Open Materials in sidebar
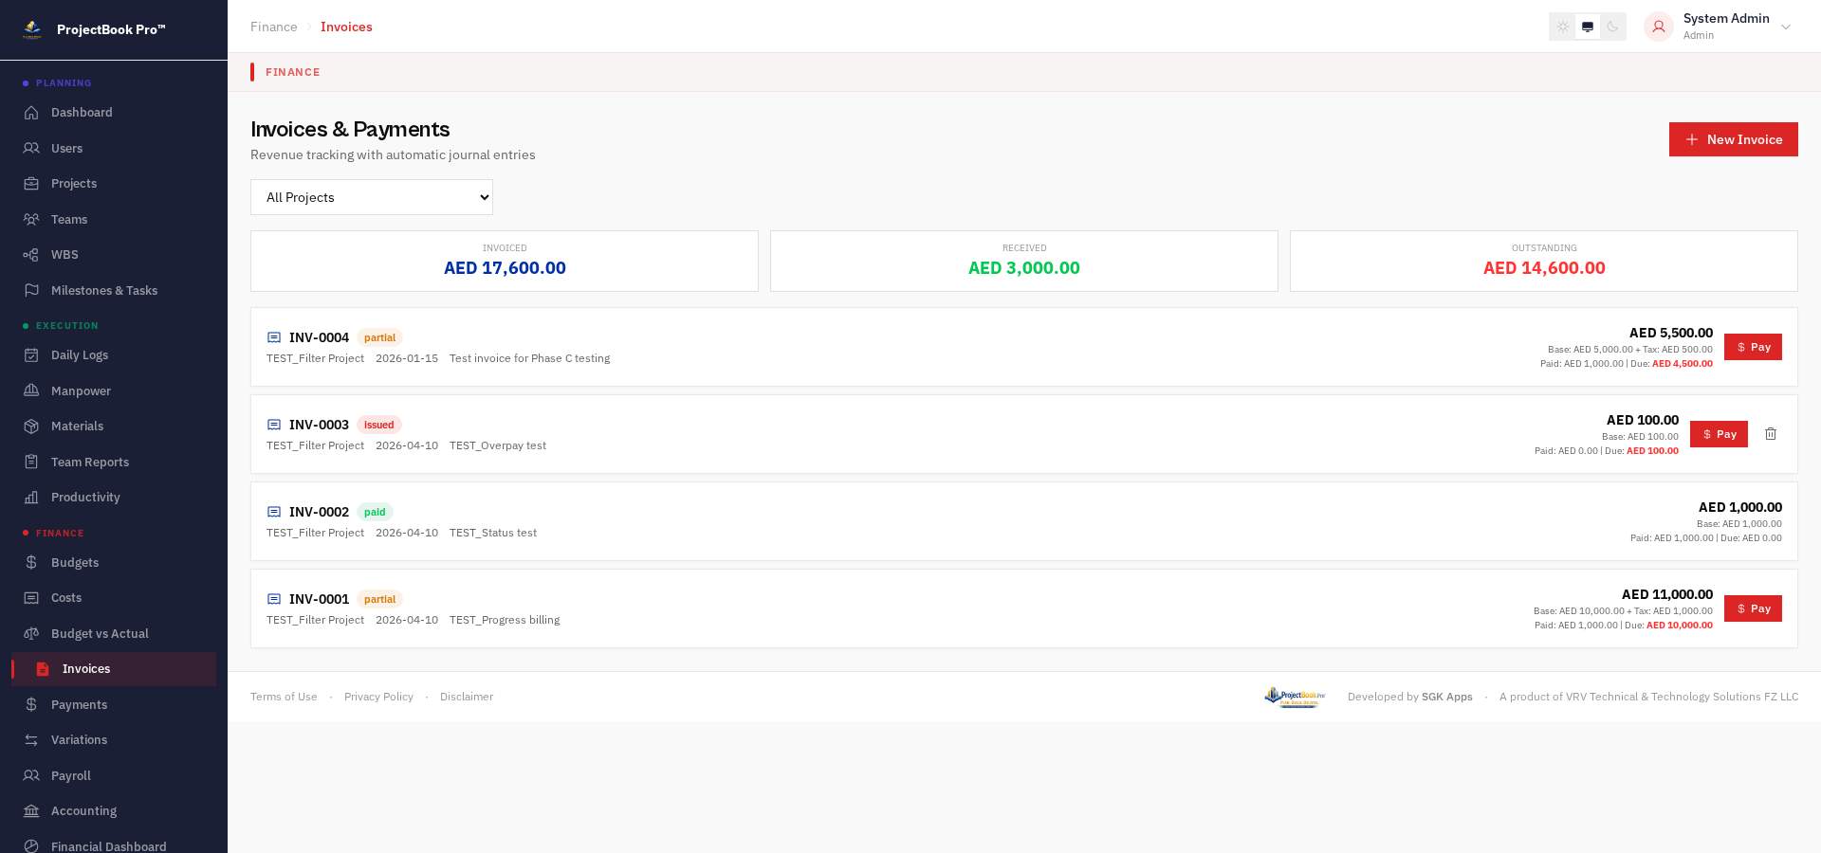 pyautogui.click(x=114, y=426)
